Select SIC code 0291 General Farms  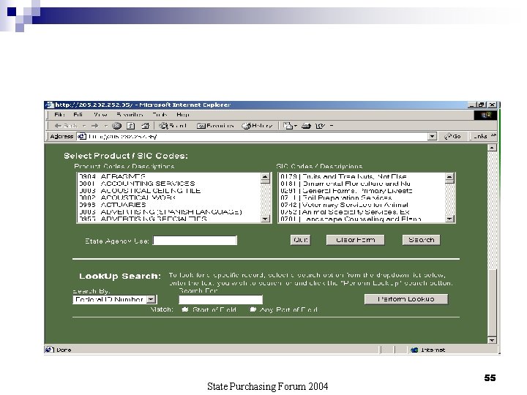point(362,191)
